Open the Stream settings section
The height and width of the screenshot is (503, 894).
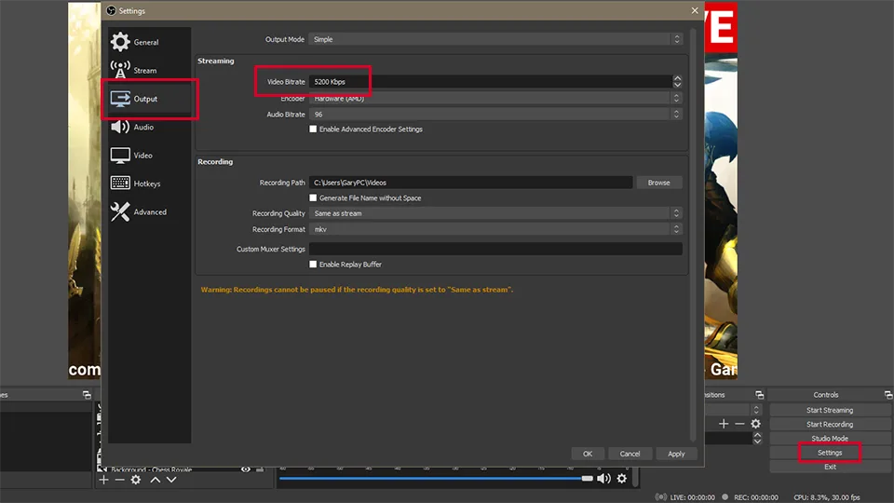(149, 70)
